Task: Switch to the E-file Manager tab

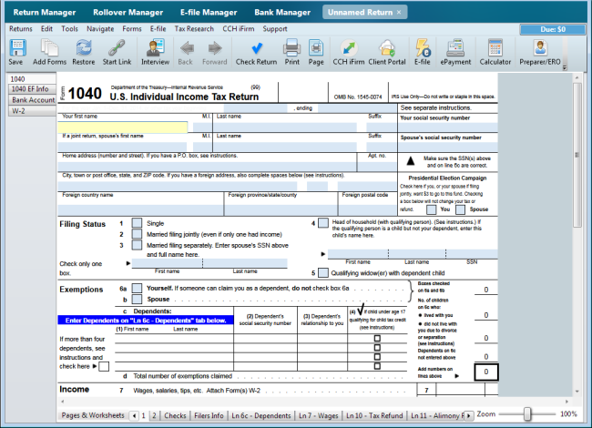Action: click(209, 13)
